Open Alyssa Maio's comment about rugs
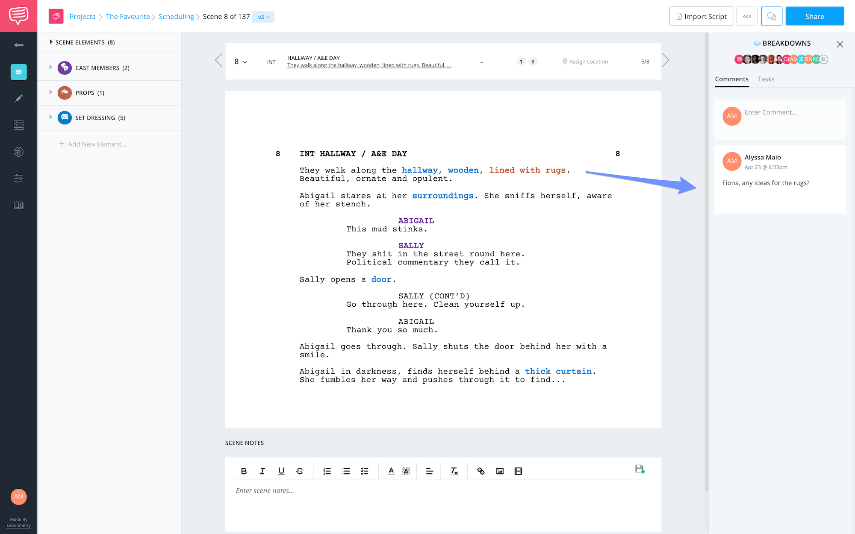855x534 pixels. (x=780, y=179)
